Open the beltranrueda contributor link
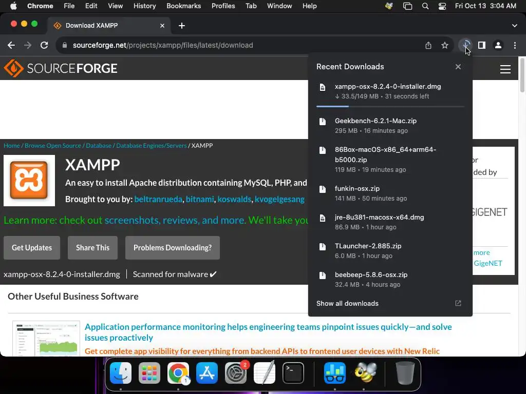Image resolution: width=526 pixels, height=394 pixels. coord(158,200)
